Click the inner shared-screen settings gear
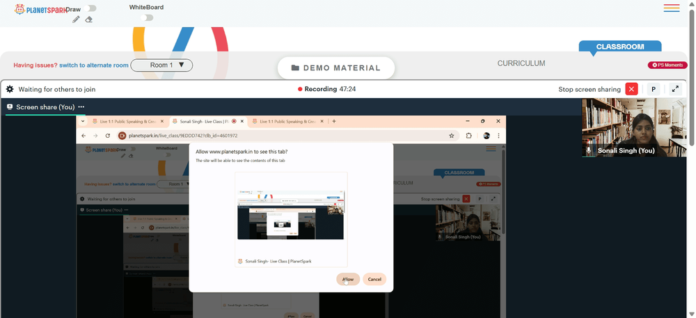 tap(81, 199)
